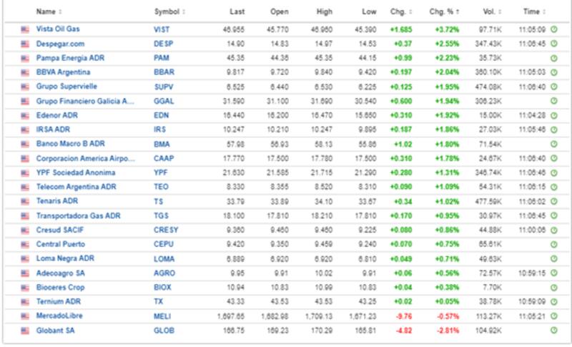Click the US flag icon beside Tenaris ADR
This screenshot has width=572, height=347.
tap(25, 202)
